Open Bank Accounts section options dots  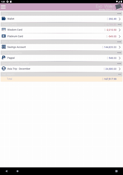(119, 42)
